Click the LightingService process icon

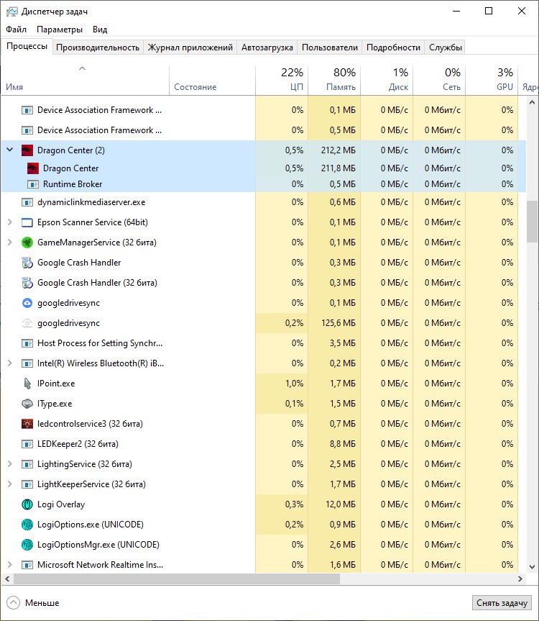(27, 464)
